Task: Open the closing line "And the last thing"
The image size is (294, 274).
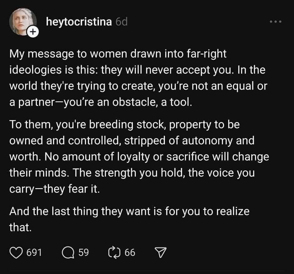Action: click(129, 219)
